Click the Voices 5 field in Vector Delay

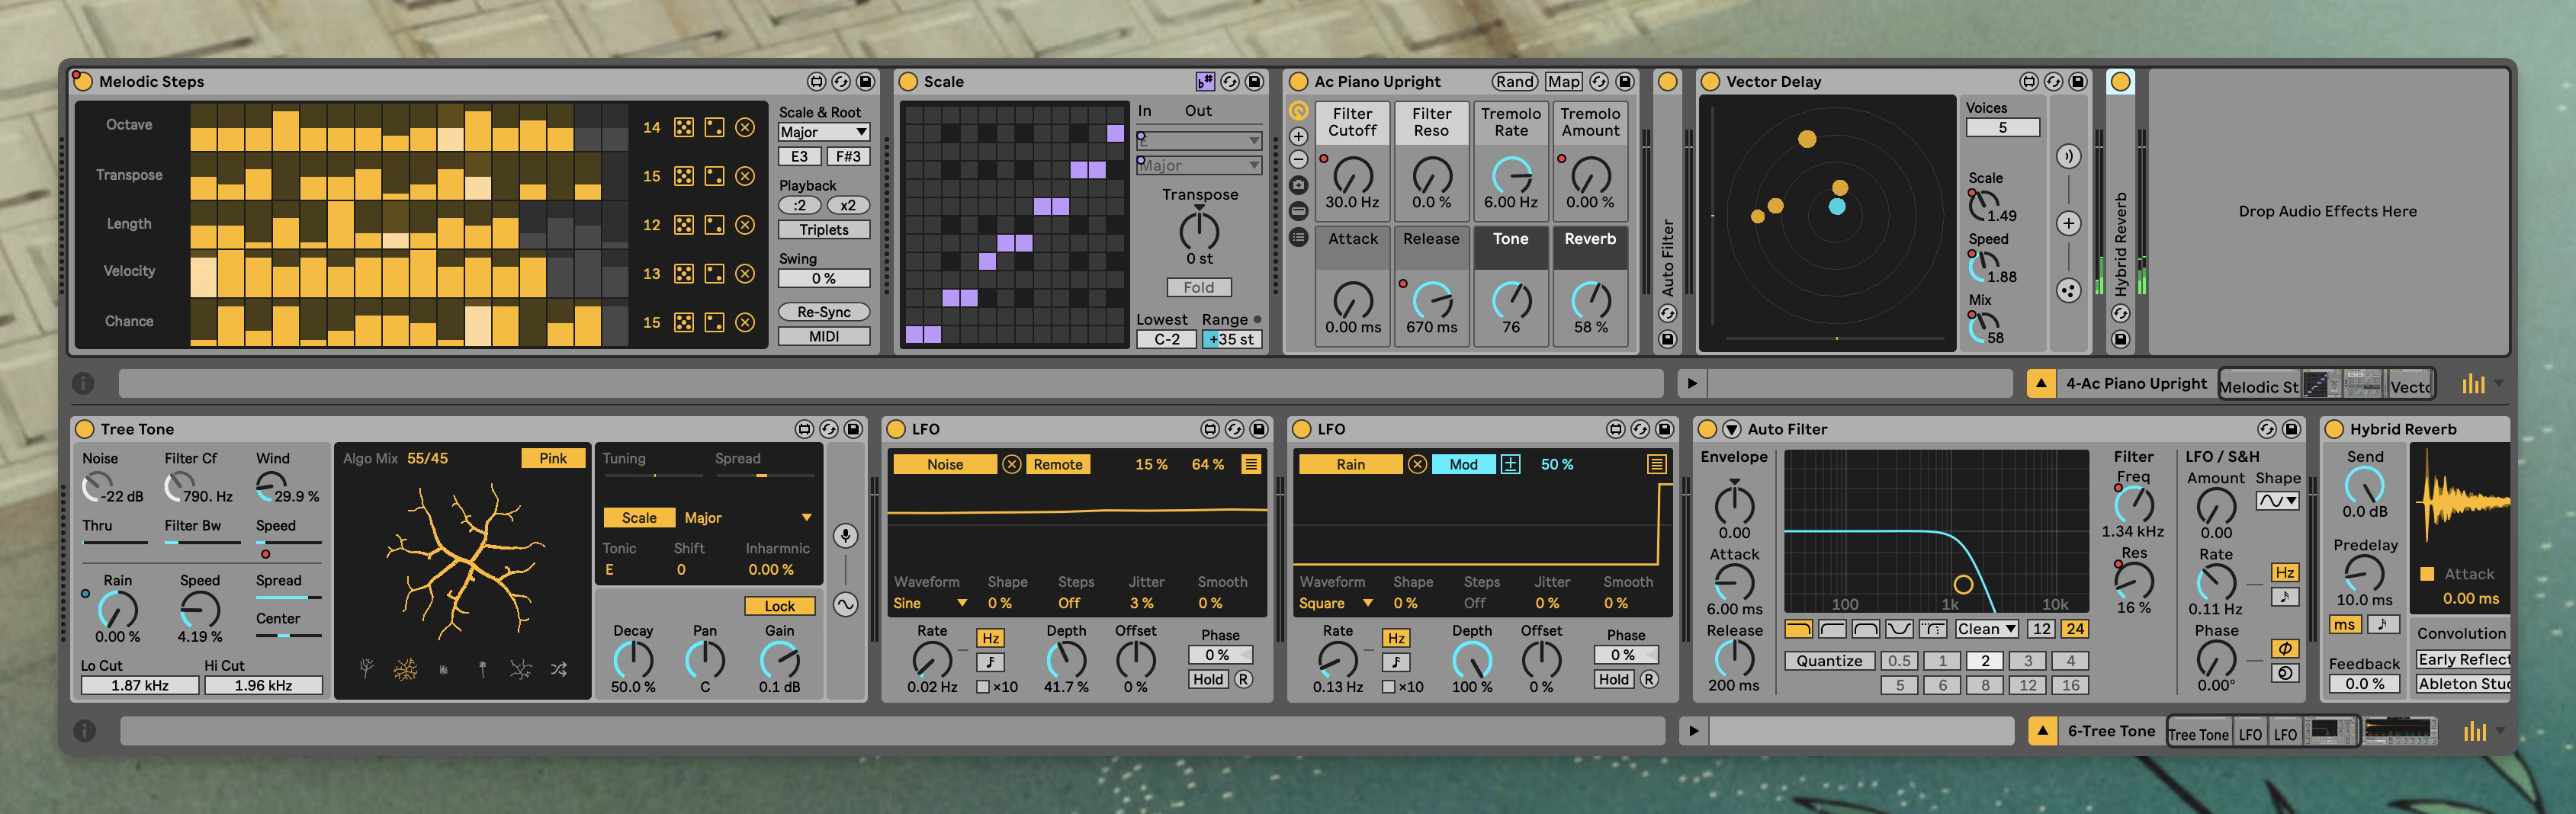click(x=2002, y=128)
